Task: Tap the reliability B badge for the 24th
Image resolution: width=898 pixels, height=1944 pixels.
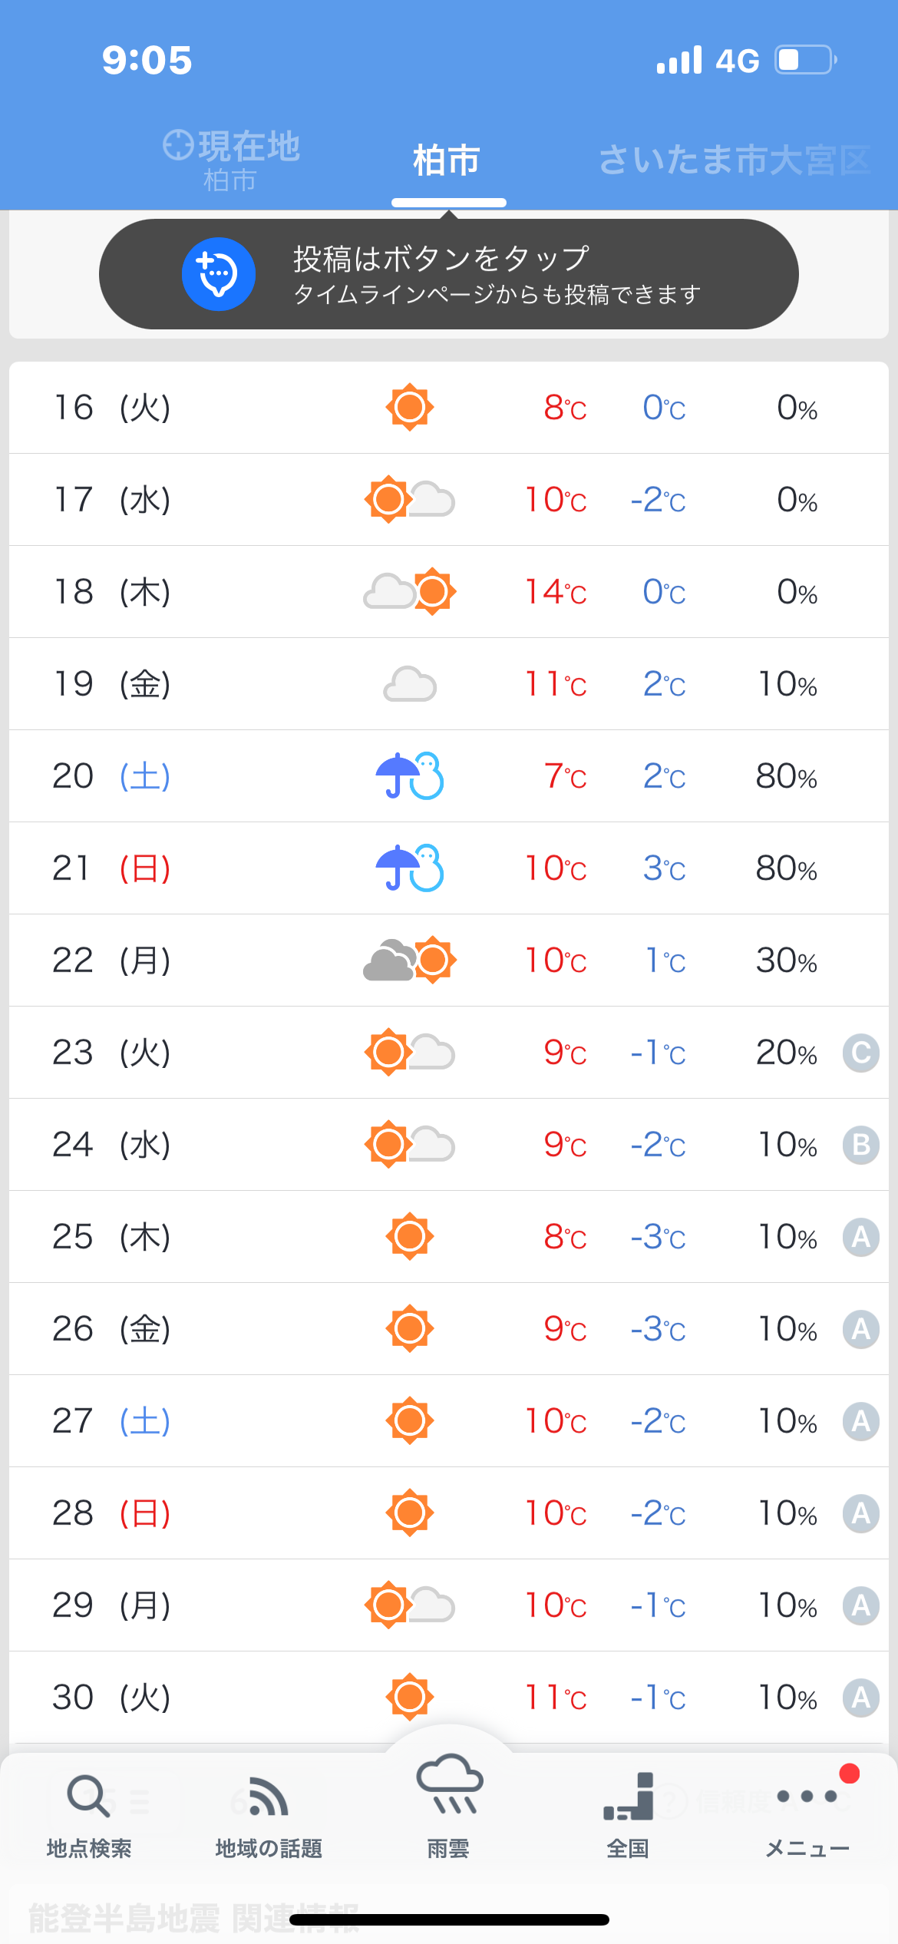Action: [861, 1145]
